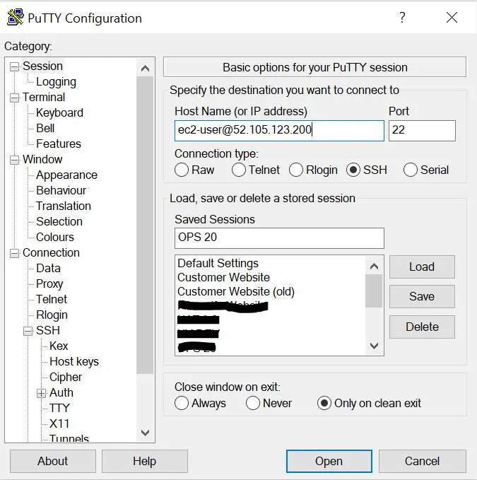Click saved sessions list scroll down arrow
This screenshot has height=480, width=477.
pyautogui.click(x=374, y=346)
